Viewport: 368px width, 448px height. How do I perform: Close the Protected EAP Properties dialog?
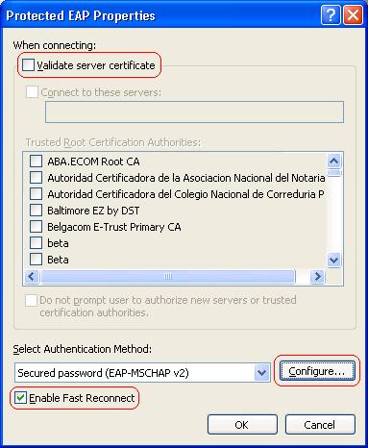[x=353, y=15]
